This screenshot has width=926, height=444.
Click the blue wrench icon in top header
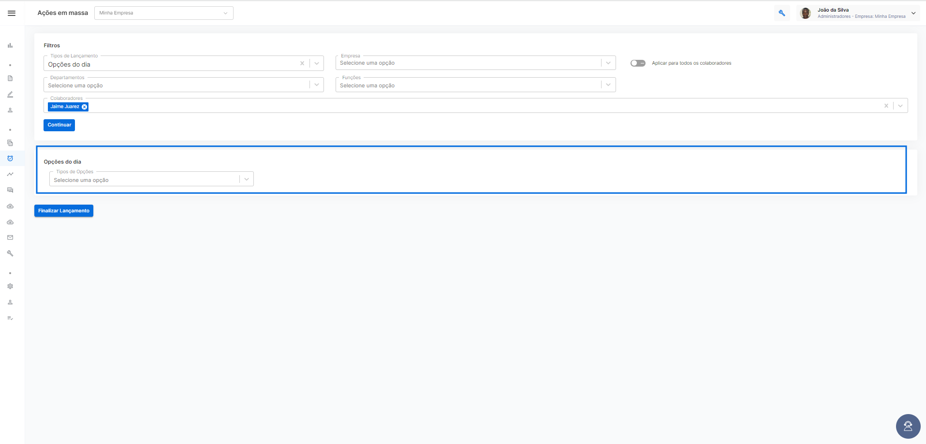782,13
